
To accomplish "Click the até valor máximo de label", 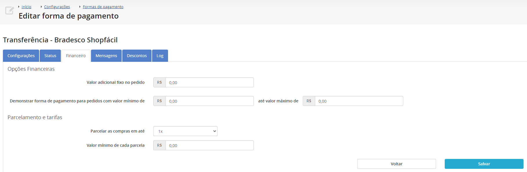I will [x=278, y=101].
